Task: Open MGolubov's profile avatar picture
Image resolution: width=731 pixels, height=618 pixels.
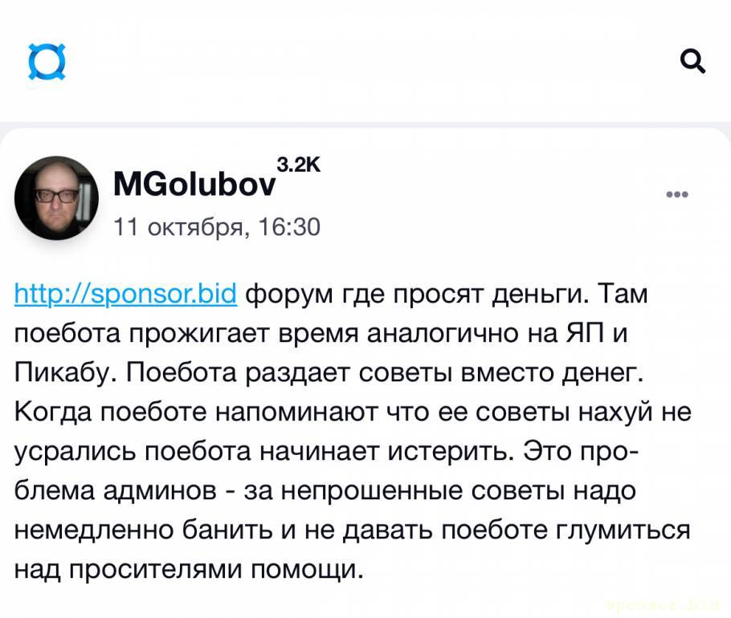Action: [56, 197]
